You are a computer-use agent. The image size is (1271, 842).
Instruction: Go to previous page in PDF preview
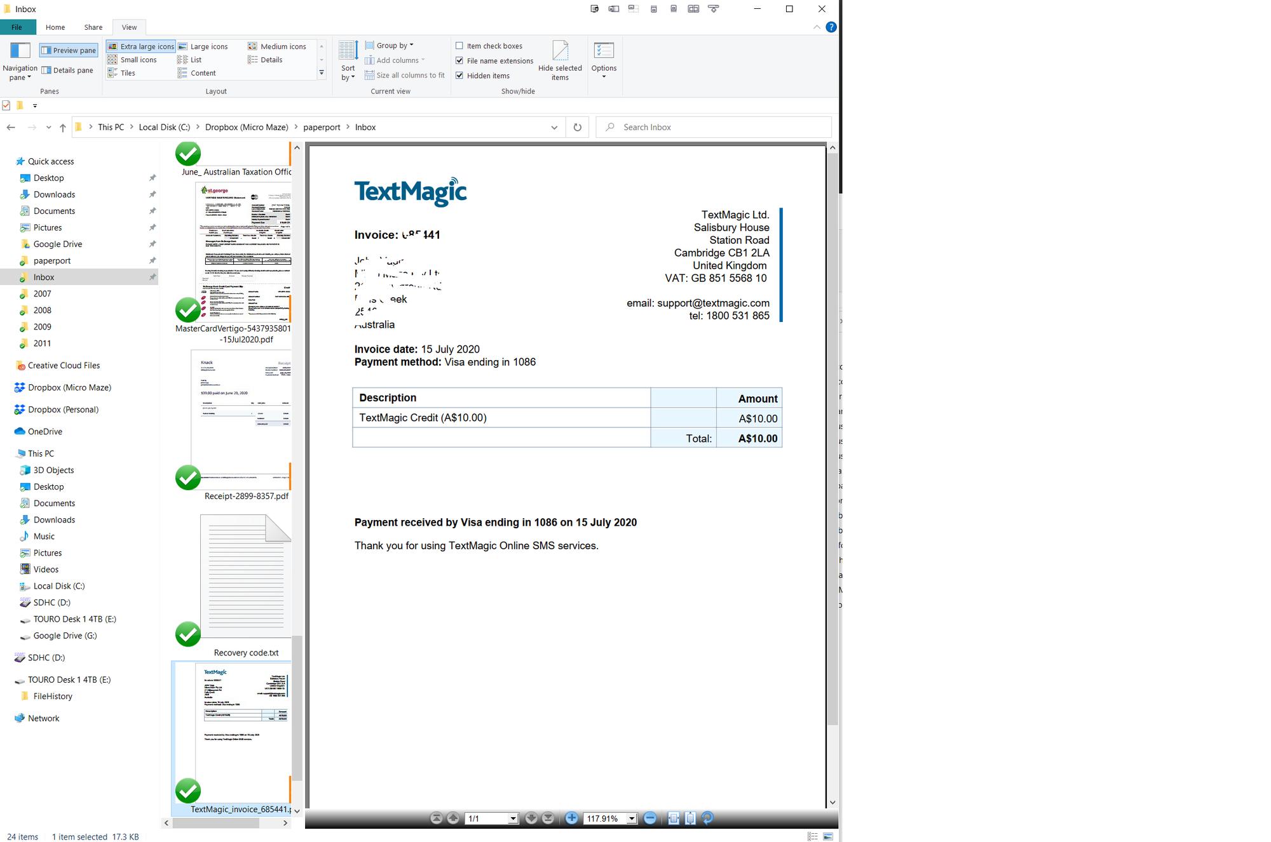(x=453, y=818)
